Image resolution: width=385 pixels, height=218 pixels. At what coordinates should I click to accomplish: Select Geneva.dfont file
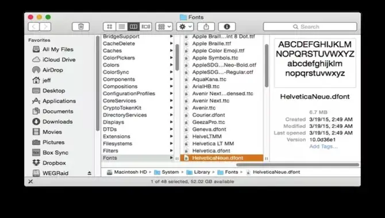click(x=209, y=129)
